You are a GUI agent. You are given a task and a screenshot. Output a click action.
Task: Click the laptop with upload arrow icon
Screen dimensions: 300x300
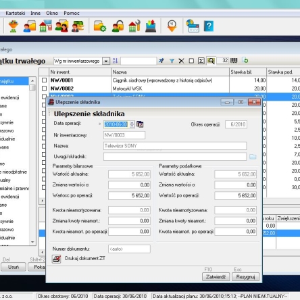151,26
